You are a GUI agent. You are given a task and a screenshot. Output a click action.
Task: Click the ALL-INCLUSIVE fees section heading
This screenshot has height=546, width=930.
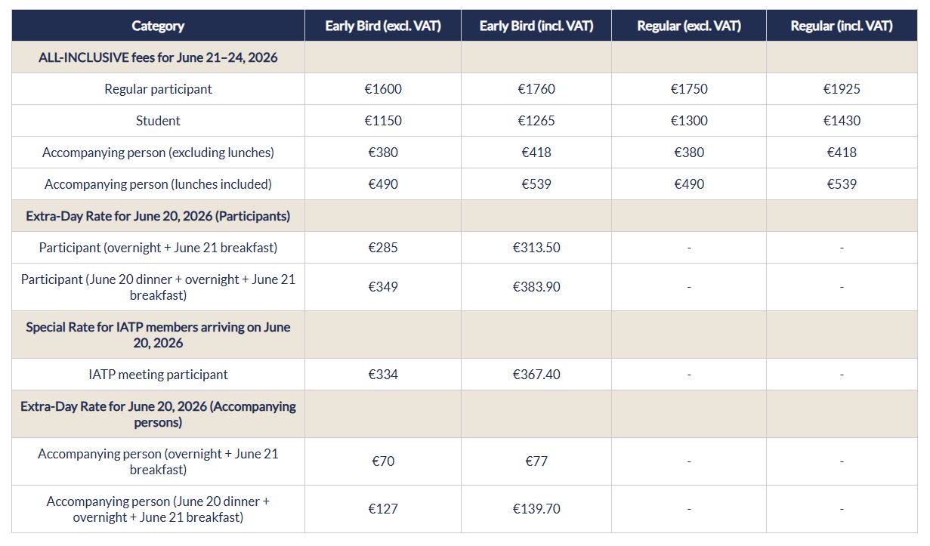pos(158,57)
